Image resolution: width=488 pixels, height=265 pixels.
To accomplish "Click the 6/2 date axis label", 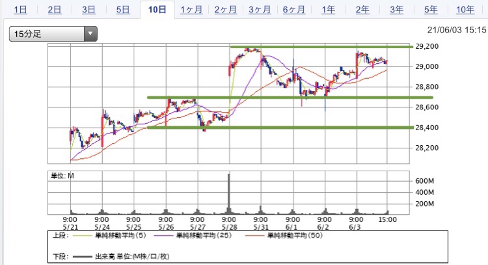I will pos(323,227).
